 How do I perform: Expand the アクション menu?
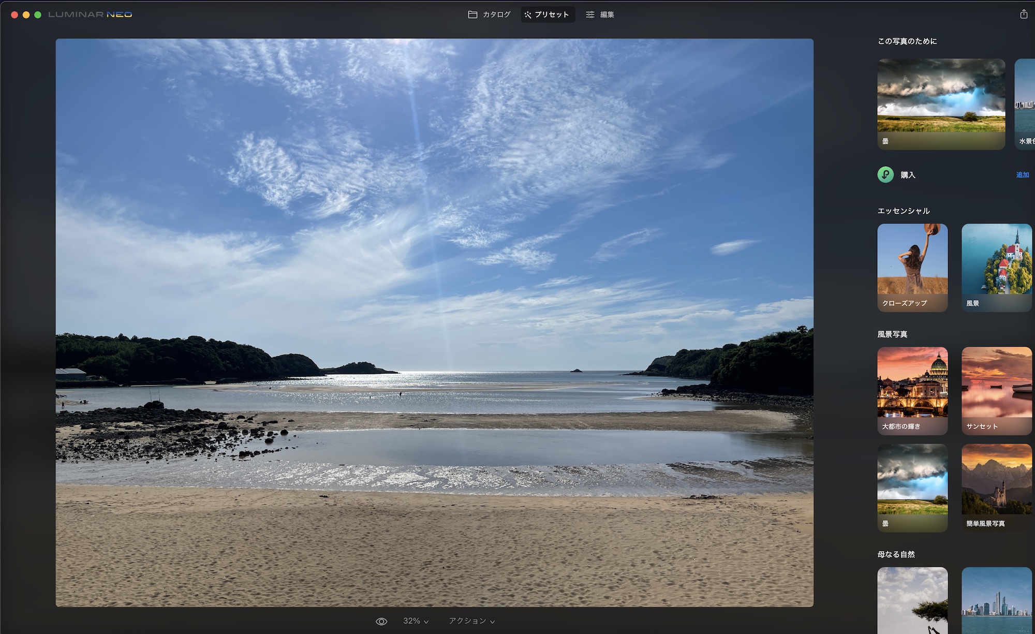(x=471, y=621)
